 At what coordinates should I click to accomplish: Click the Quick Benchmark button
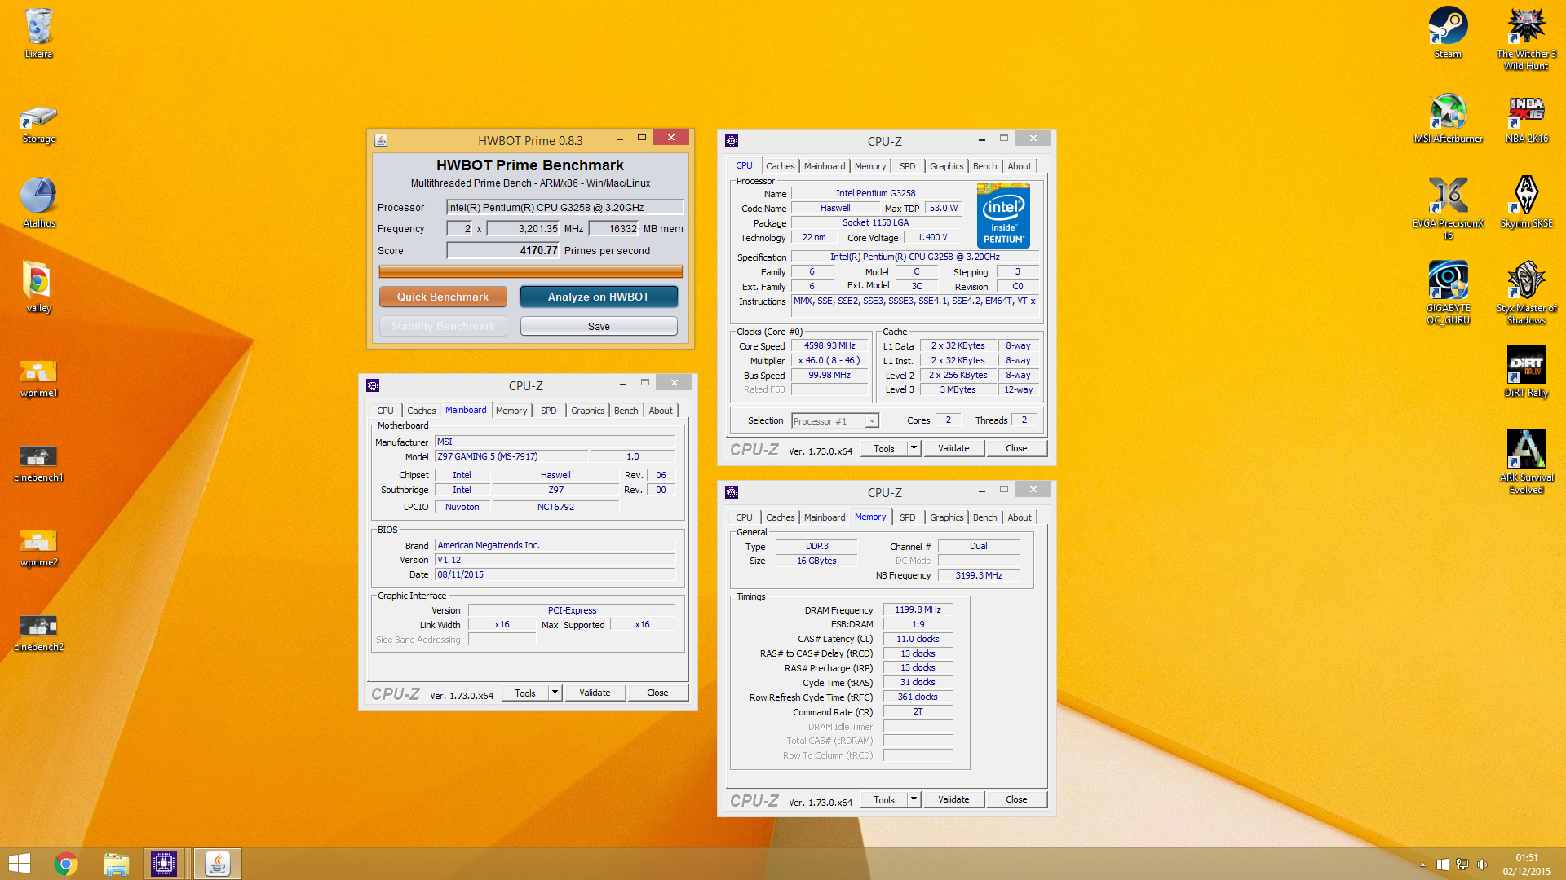443,297
